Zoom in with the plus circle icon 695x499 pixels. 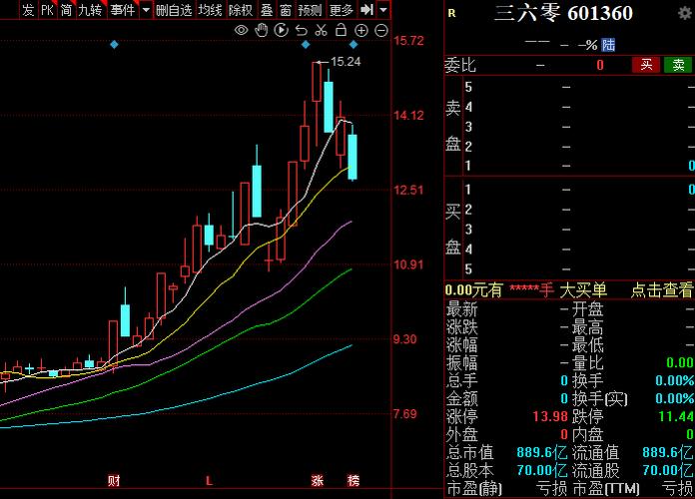[360, 30]
